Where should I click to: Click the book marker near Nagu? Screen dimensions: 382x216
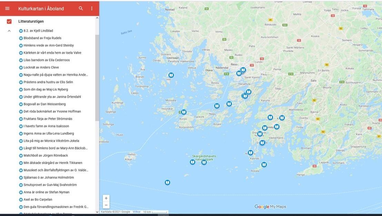pyautogui.click(x=217, y=106)
